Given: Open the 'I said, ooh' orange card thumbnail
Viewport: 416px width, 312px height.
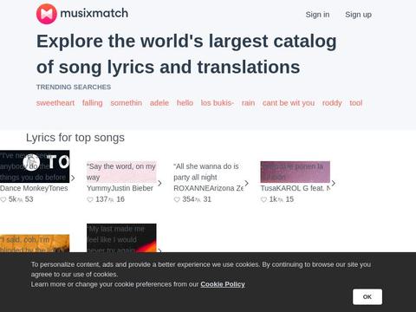Looking at the screenshot, I should click(35, 244).
